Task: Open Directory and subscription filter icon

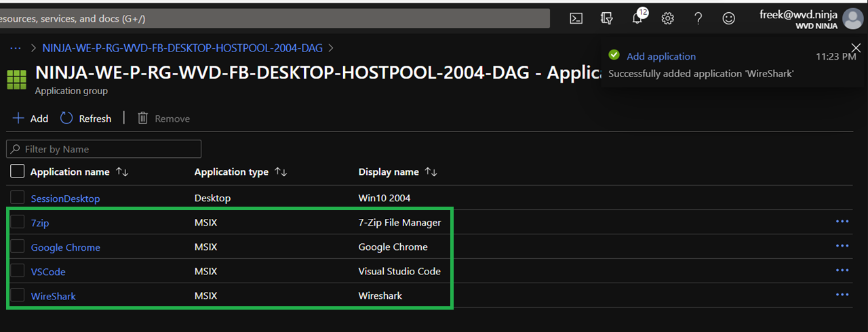Action: click(x=606, y=18)
